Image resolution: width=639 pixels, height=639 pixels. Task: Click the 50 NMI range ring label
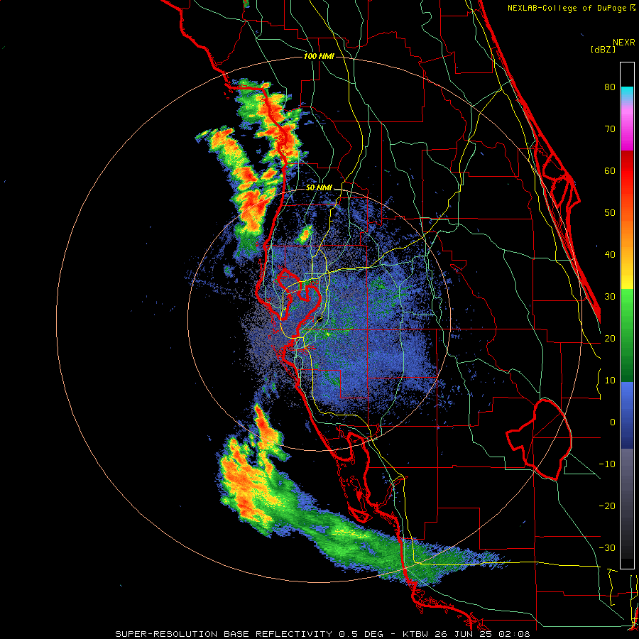[x=319, y=188]
